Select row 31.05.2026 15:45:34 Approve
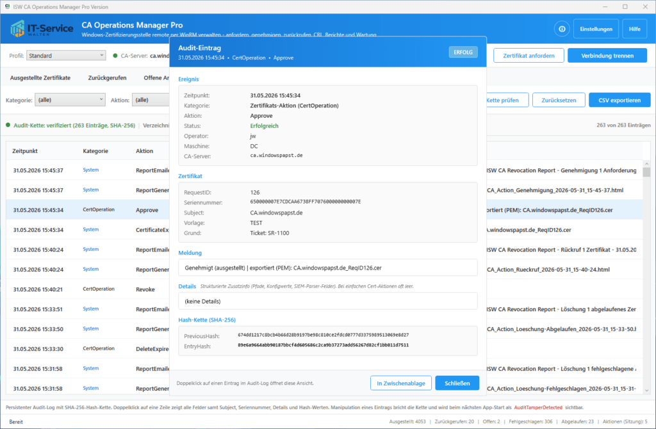Screen dimensions: 656x429 (x=88, y=210)
